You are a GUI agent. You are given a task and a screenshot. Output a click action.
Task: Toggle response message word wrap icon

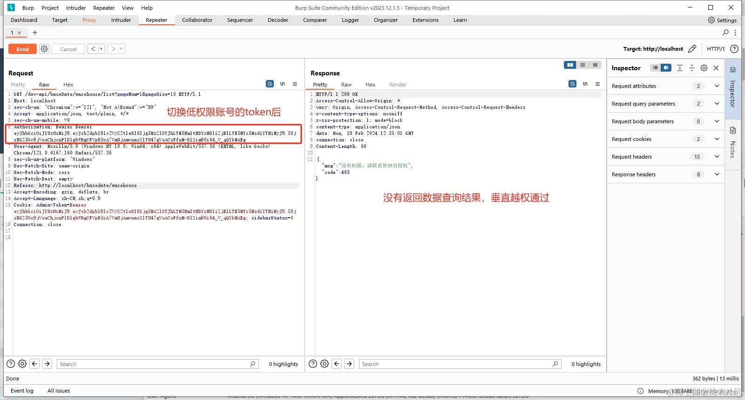[x=573, y=84]
